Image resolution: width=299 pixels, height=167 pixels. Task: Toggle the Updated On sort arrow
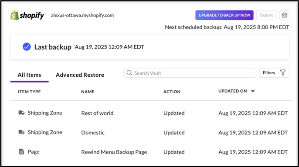click(253, 91)
